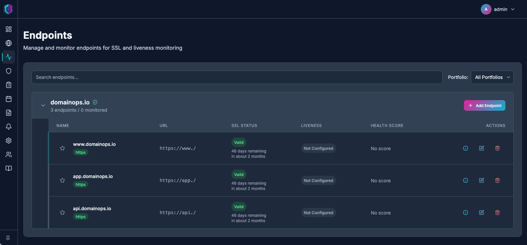Click the Add Endpoint button

[x=484, y=105]
